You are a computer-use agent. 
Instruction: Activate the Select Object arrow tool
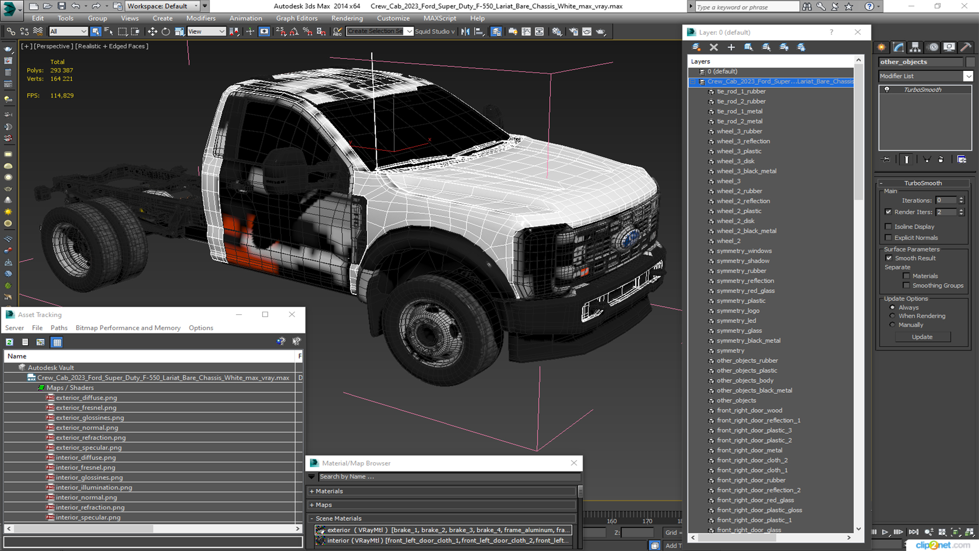95,32
